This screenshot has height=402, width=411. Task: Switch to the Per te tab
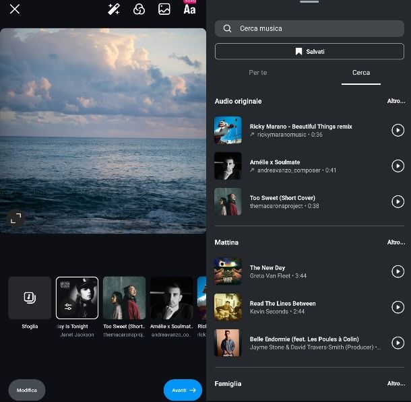(258, 73)
